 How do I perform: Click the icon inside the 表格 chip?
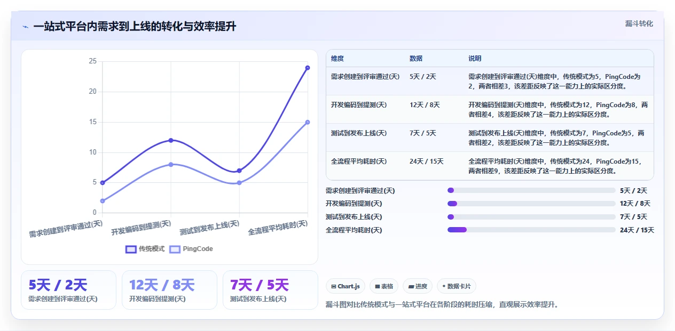[x=378, y=286]
